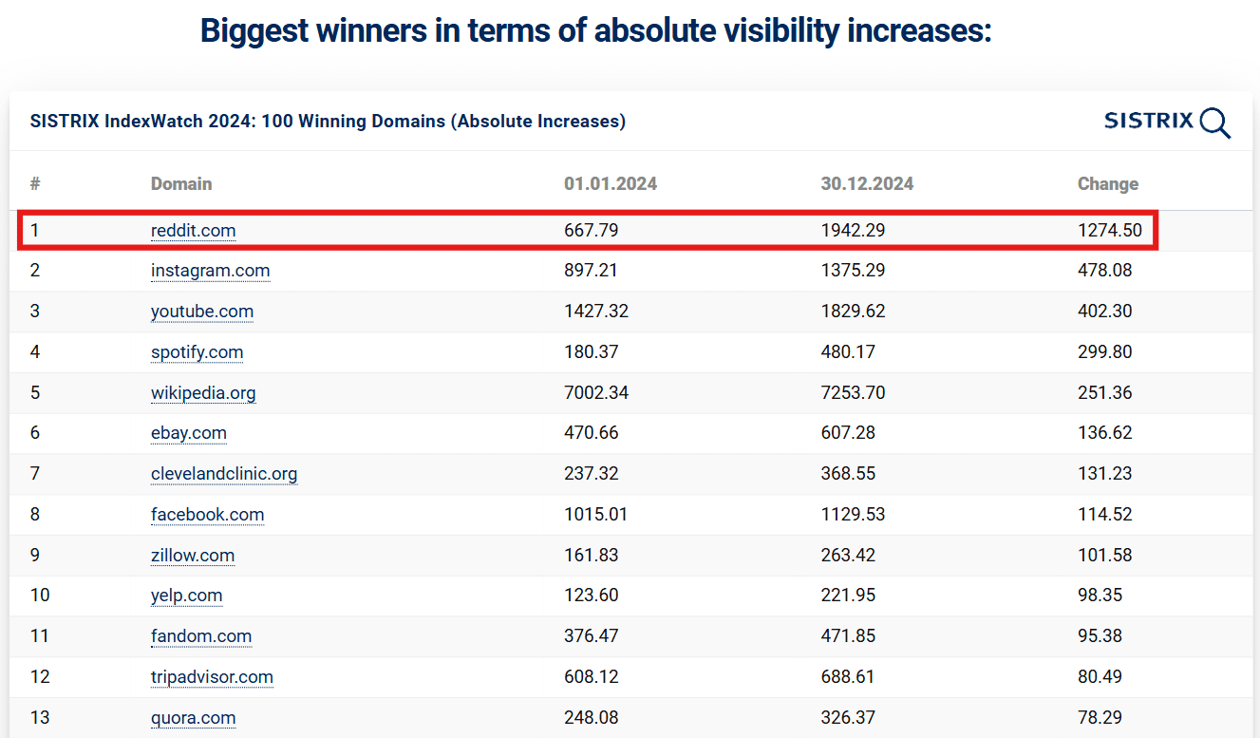Visit the tripadvisor.com link
Viewport: 1260px width, 738px height.
[212, 677]
